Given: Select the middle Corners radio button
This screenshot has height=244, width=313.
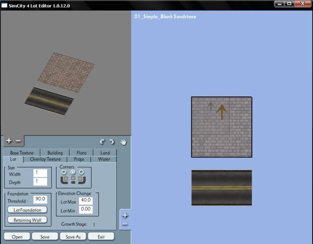Looking at the screenshot, I should pos(73,172).
